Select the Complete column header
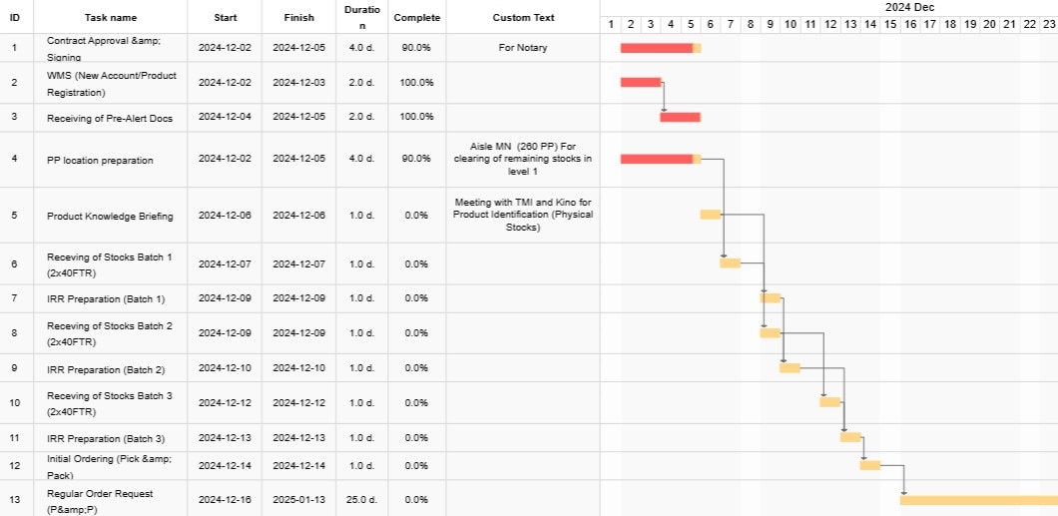1058x516 pixels. tap(417, 18)
